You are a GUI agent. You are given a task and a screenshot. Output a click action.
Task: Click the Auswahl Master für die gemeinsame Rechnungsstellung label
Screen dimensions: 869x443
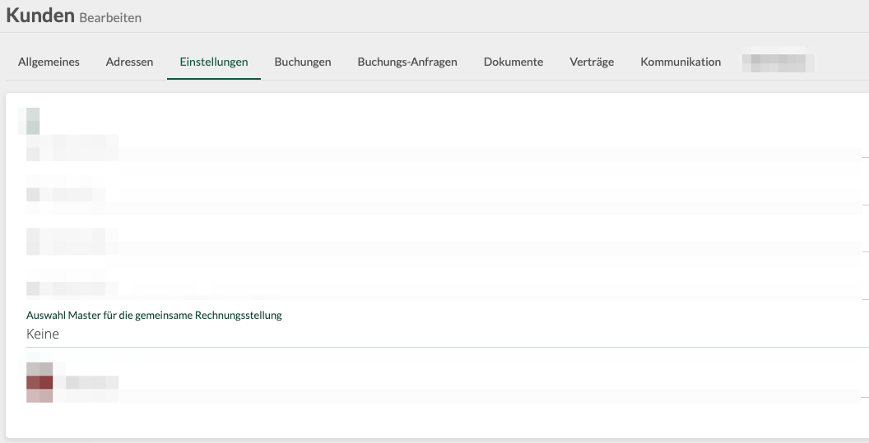coord(154,315)
